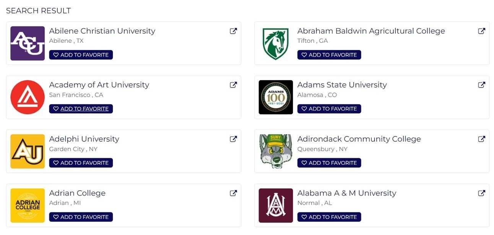Add Adelphi University to favorites
This screenshot has width=494, height=235.
pos(81,163)
